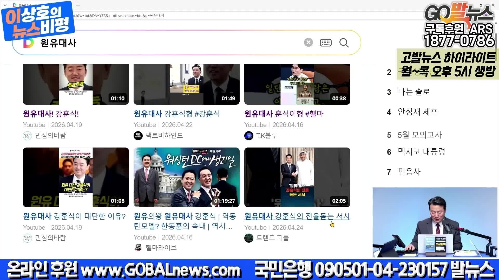The image size is (499, 280).
Task: Open the new tab plus button
Action: click(x=78, y=5)
